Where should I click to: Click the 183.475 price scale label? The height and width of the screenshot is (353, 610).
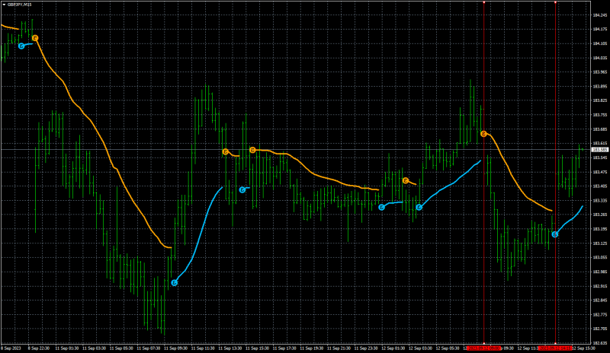point(600,172)
